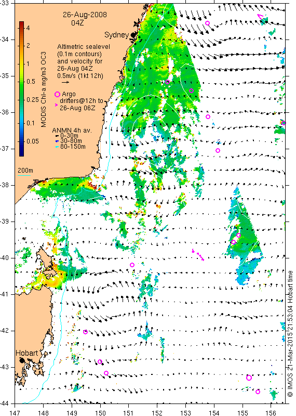
Task: Click the longitude axis label 156
Action: coord(271,413)
